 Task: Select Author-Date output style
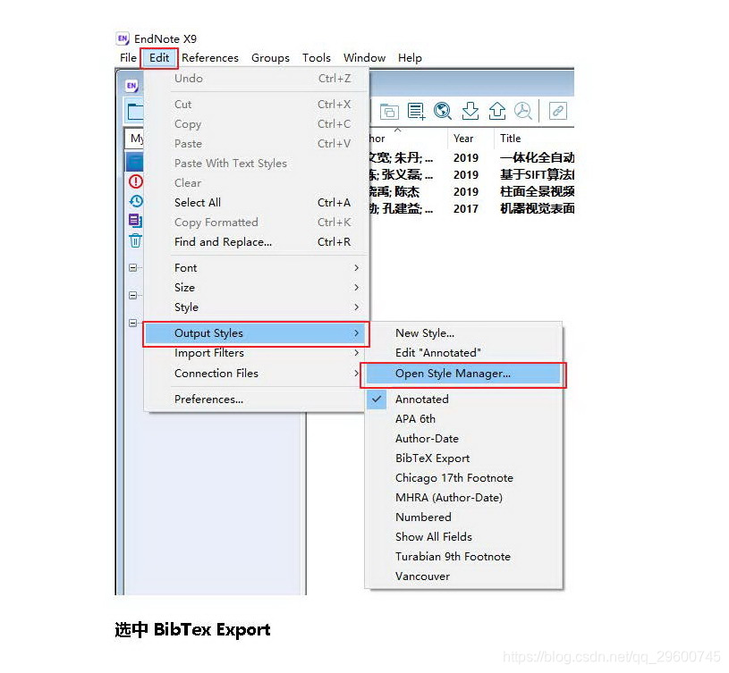(x=463, y=439)
